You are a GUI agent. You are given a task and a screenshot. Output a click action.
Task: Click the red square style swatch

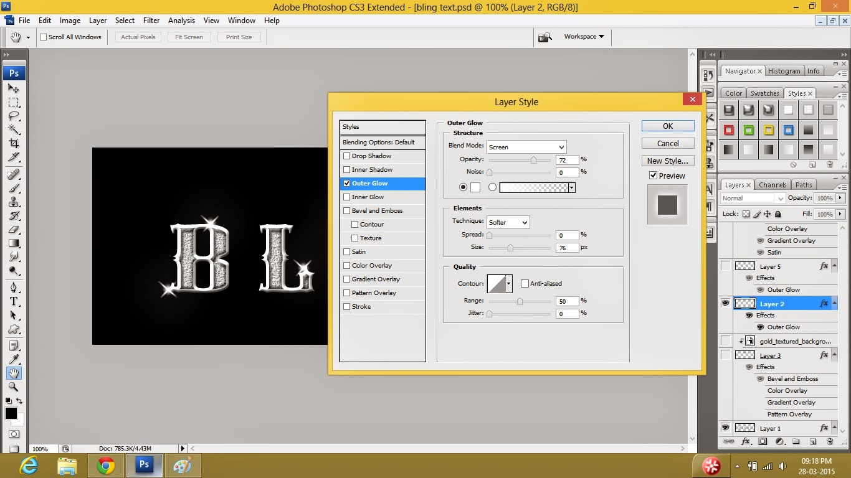click(x=729, y=129)
